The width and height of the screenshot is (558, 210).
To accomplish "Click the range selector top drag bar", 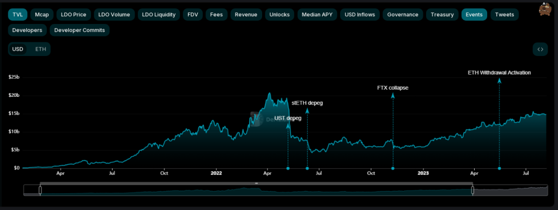I will coord(256,183).
